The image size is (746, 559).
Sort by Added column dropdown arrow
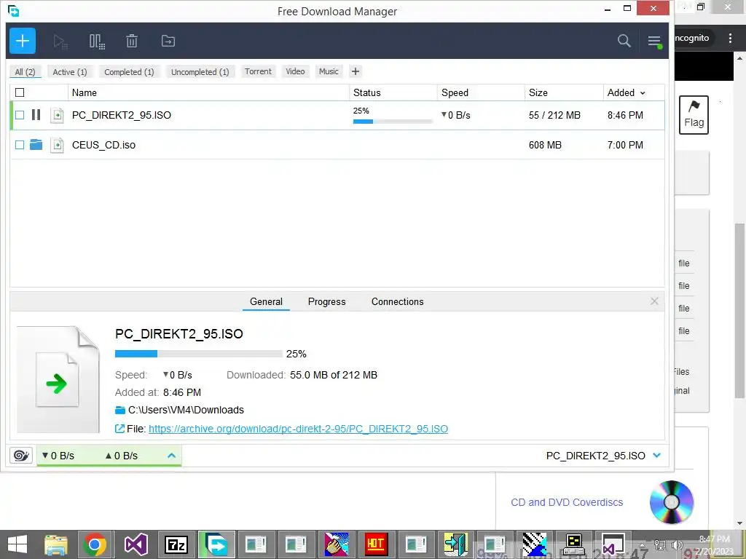(x=643, y=93)
